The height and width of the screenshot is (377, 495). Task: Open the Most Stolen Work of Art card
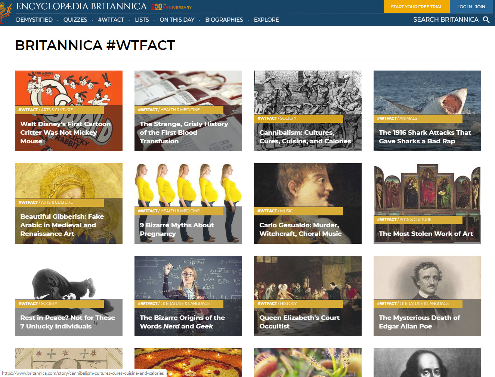click(x=426, y=234)
